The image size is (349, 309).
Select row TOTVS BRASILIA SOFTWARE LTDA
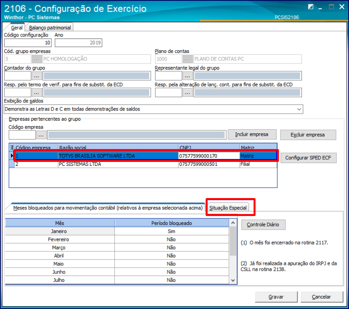point(146,156)
